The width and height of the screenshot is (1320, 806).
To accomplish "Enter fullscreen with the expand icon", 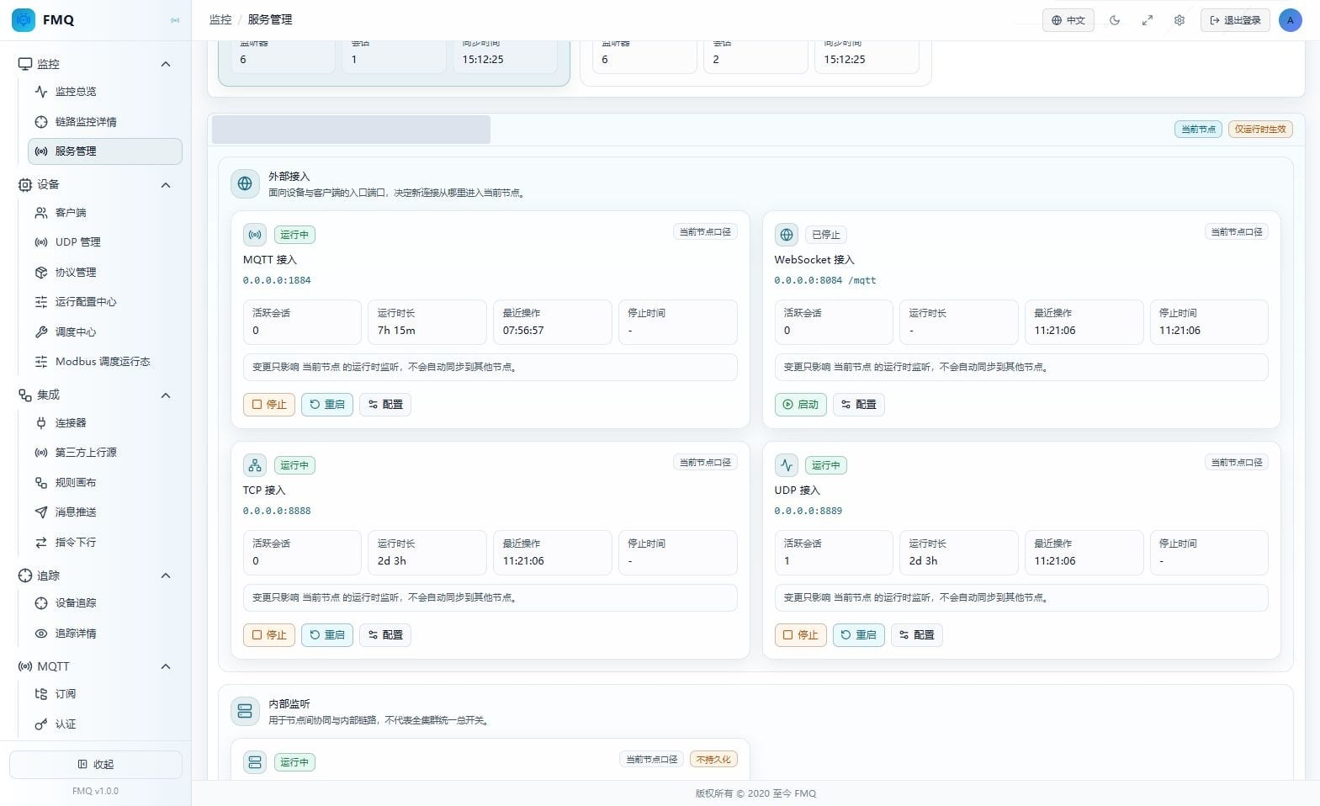I will 1147,20.
